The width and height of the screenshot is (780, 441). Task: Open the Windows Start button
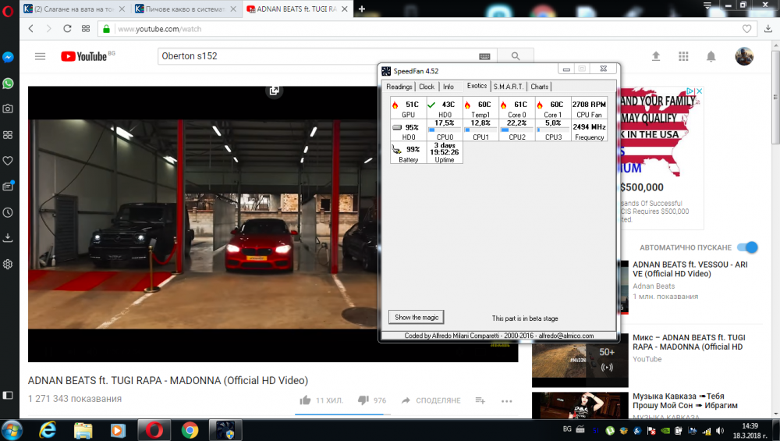[12, 430]
